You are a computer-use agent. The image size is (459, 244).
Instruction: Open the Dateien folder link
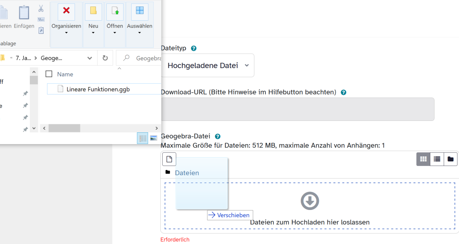(187, 173)
